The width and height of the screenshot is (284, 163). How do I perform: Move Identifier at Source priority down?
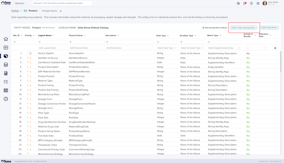30,58
